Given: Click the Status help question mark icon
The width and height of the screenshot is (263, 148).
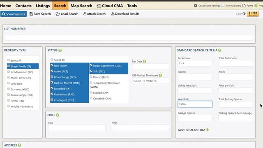Looking at the screenshot, I should click(60, 50).
